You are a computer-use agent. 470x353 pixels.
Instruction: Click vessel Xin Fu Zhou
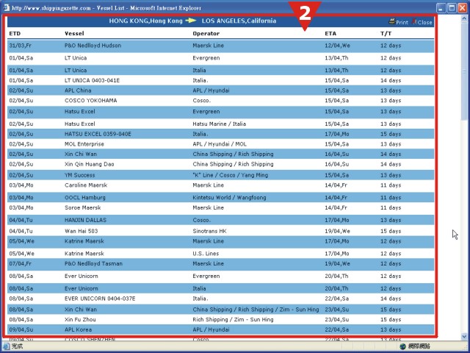[x=80, y=320]
